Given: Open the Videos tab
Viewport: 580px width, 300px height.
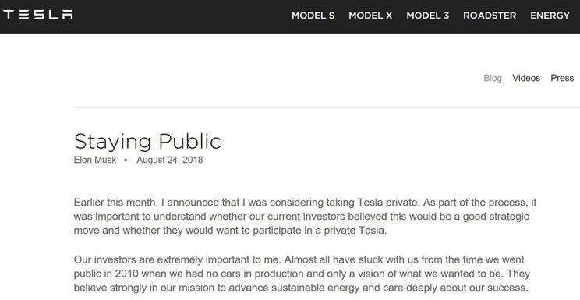Looking at the screenshot, I should 526,78.
